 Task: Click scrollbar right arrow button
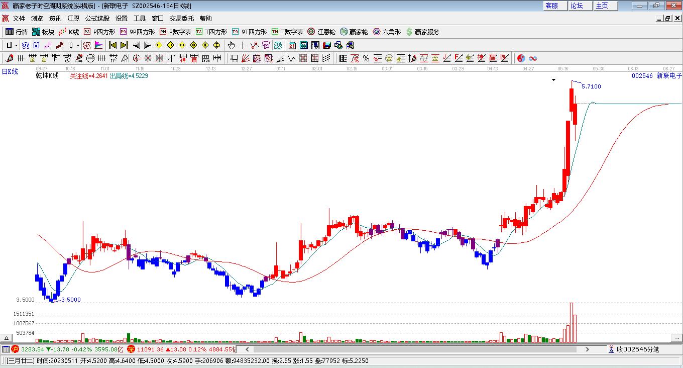[588, 349]
